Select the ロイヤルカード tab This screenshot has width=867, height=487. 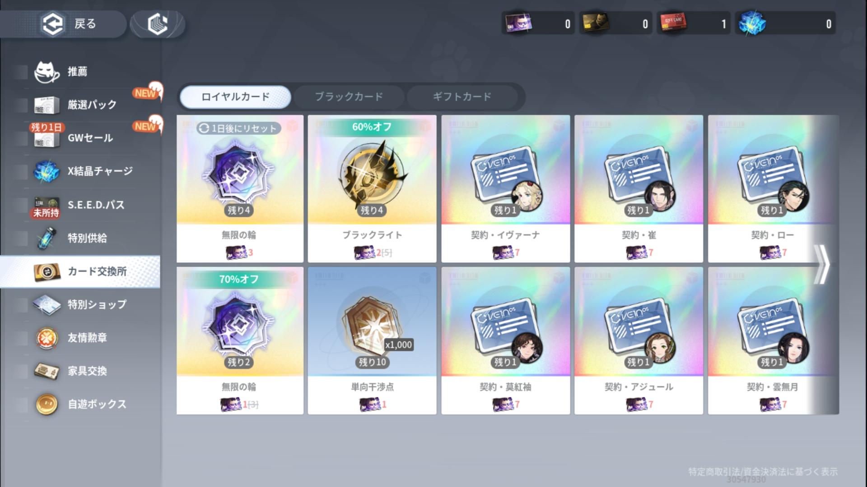tap(235, 96)
